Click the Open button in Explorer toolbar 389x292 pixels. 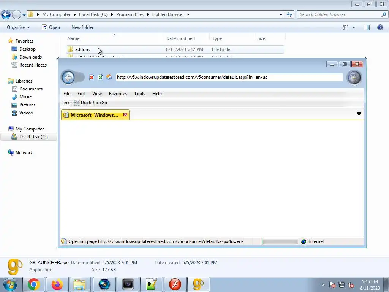tap(51, 27)
